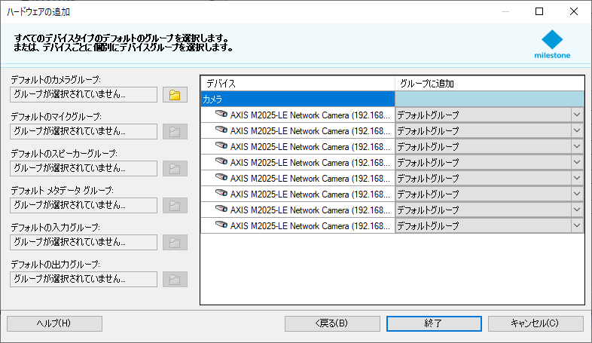The height and width of the screenshot is (343, 592).
Task: Click folder icon beside デフォルトの出力グループ field
Action: point(175,280)
